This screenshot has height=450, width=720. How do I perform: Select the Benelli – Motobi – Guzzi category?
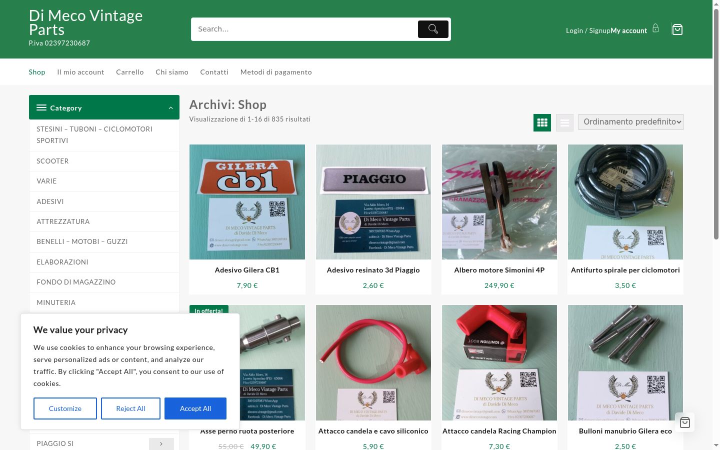click(x=104, y=241)
